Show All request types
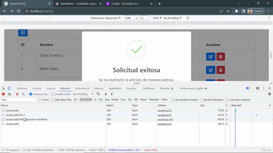This screenshot has width=273, height=153. (x=75, y=99)
